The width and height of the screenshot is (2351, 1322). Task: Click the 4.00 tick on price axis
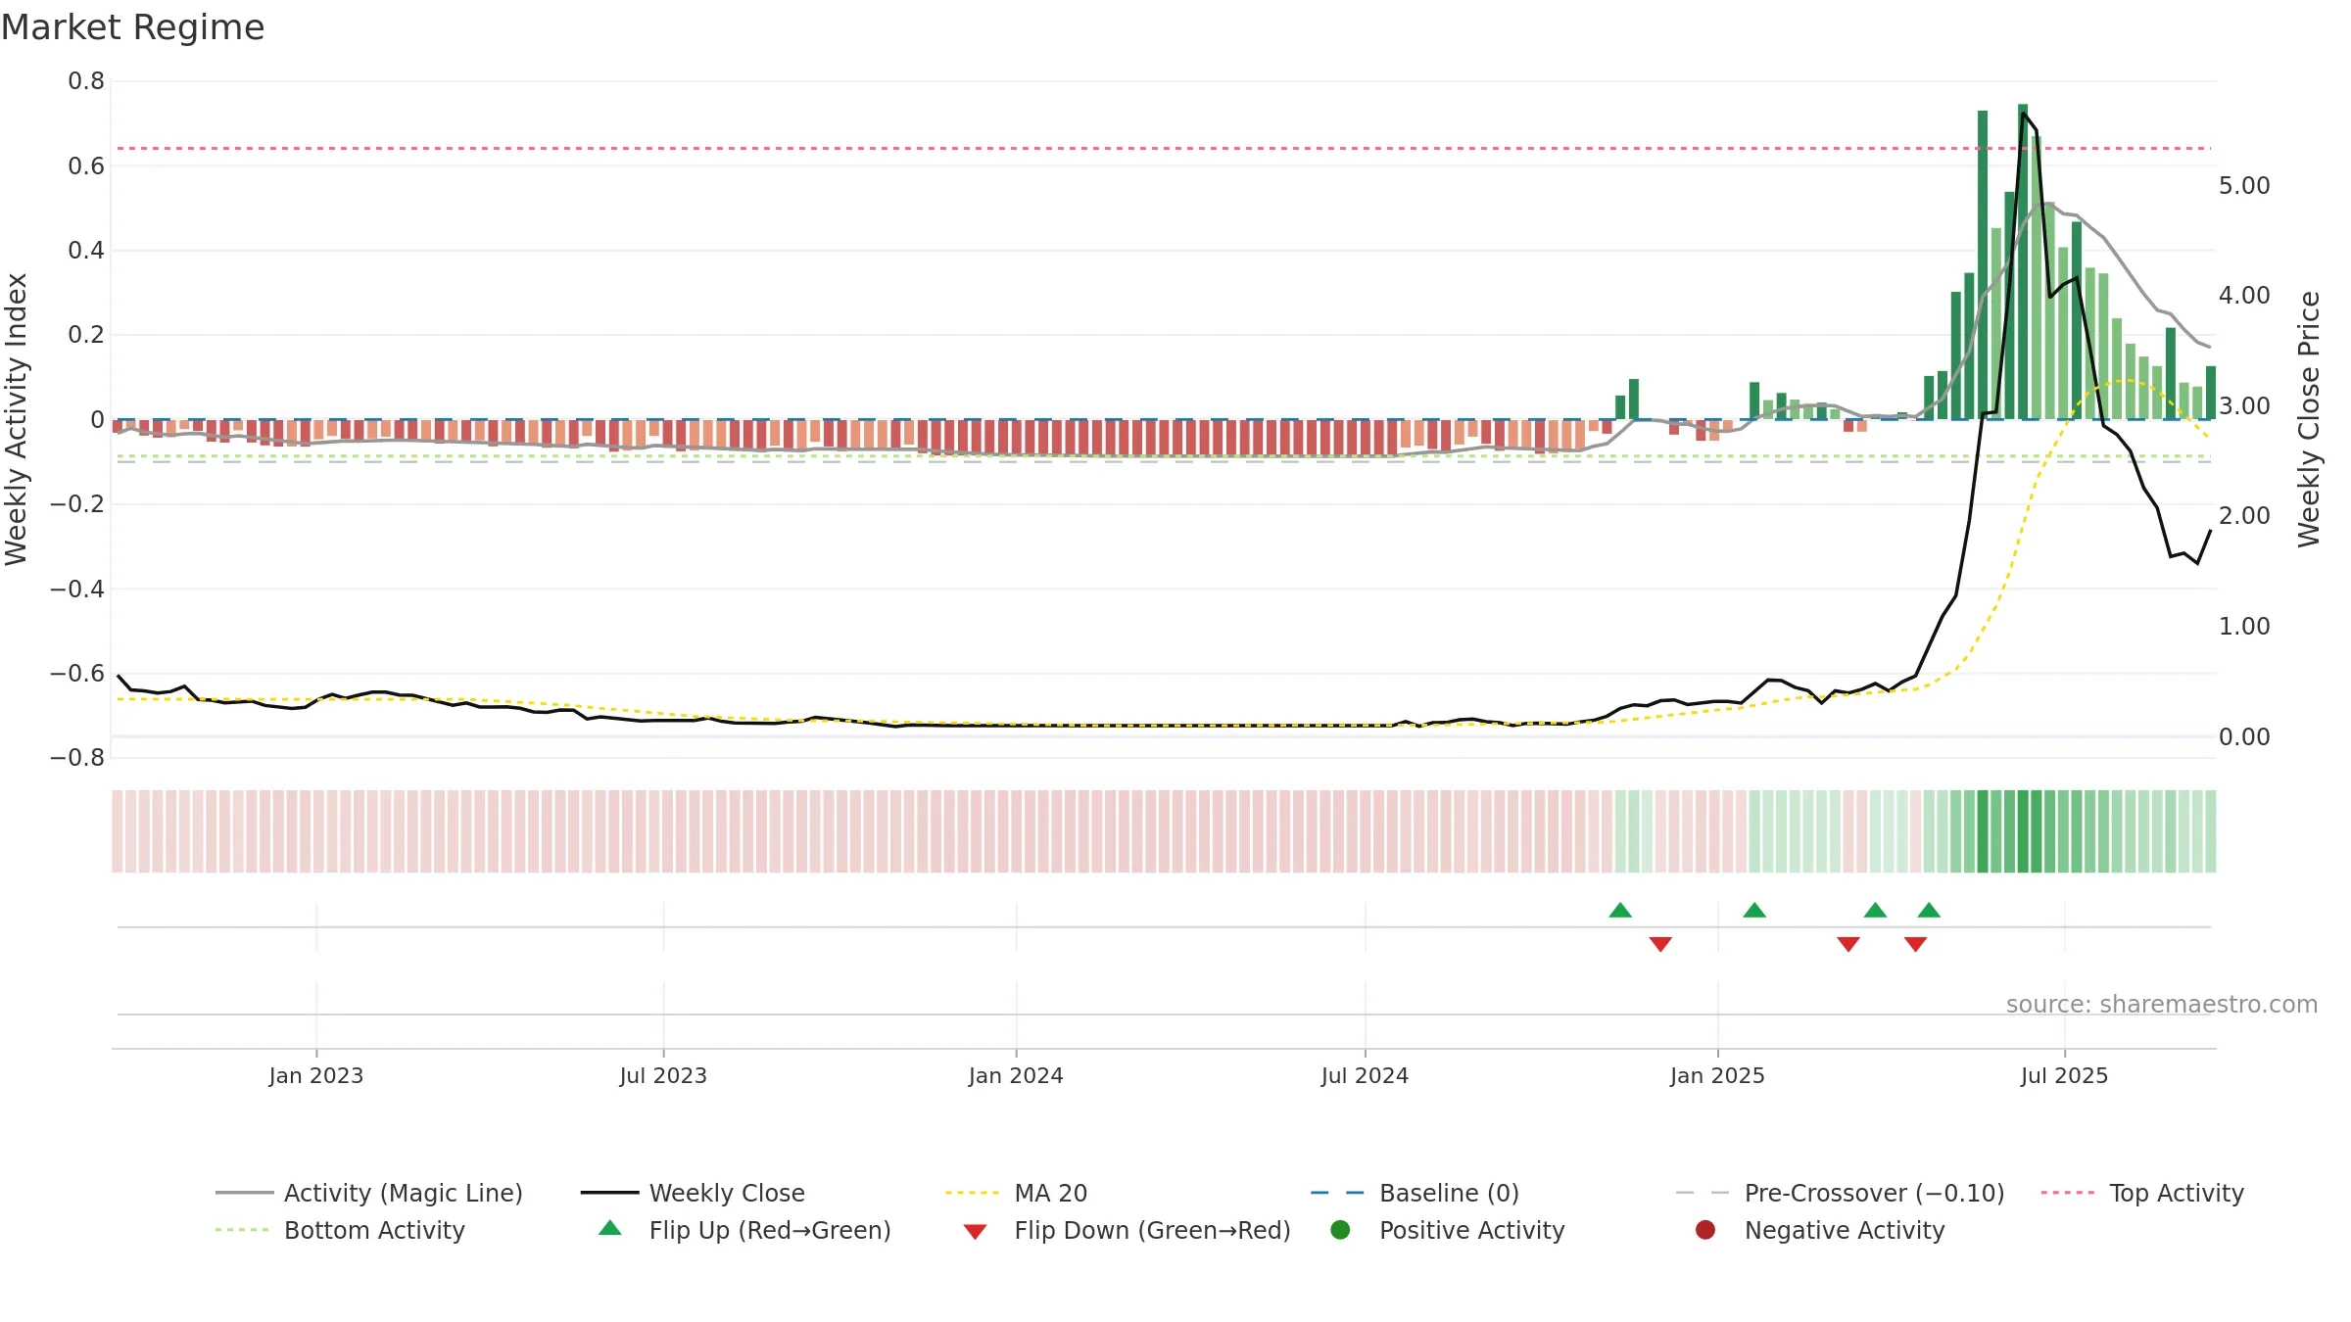(x=2244, y=296)
